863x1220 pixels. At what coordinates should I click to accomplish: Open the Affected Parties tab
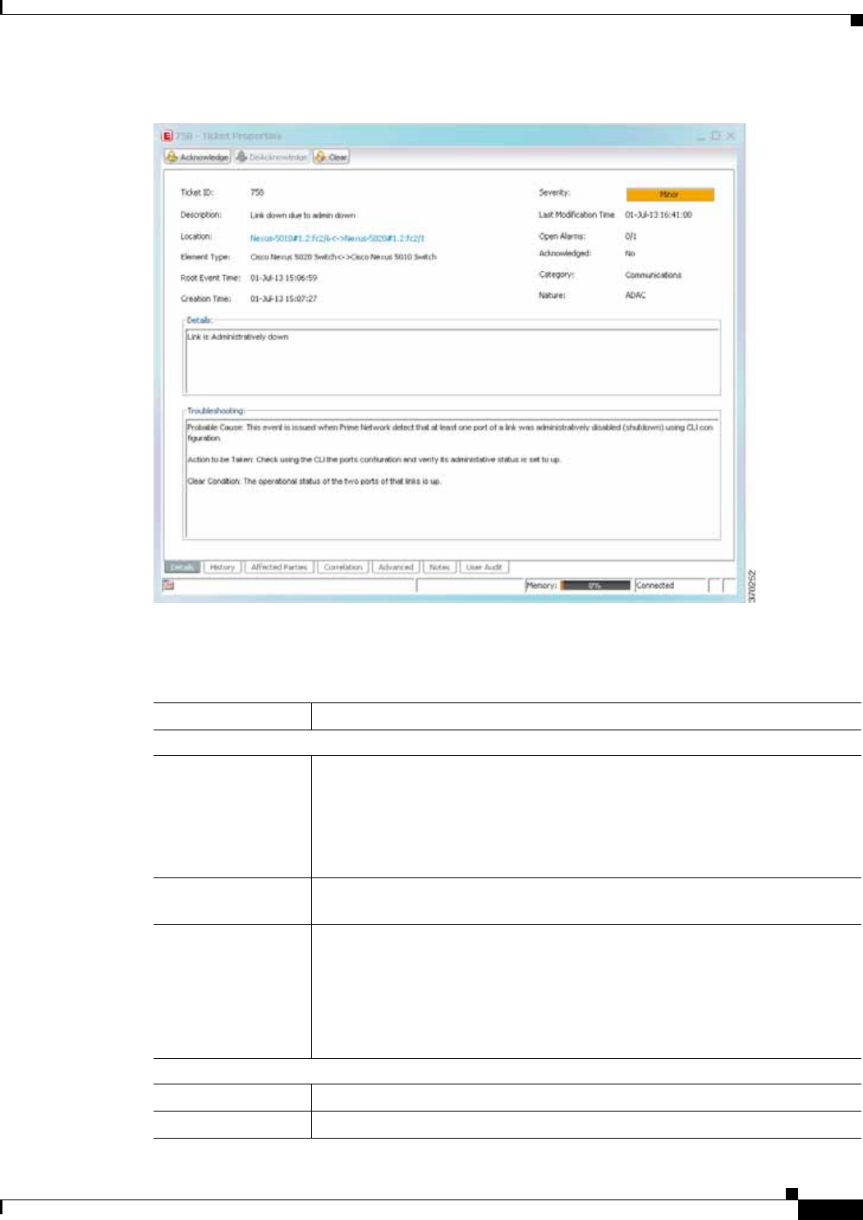click(x=279, y=567)
